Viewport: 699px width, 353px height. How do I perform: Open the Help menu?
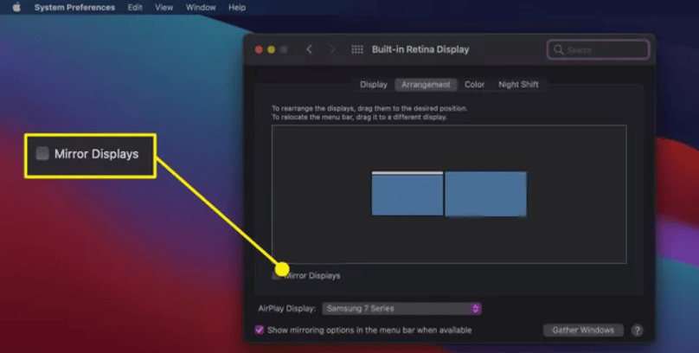[x=237, y=8]
